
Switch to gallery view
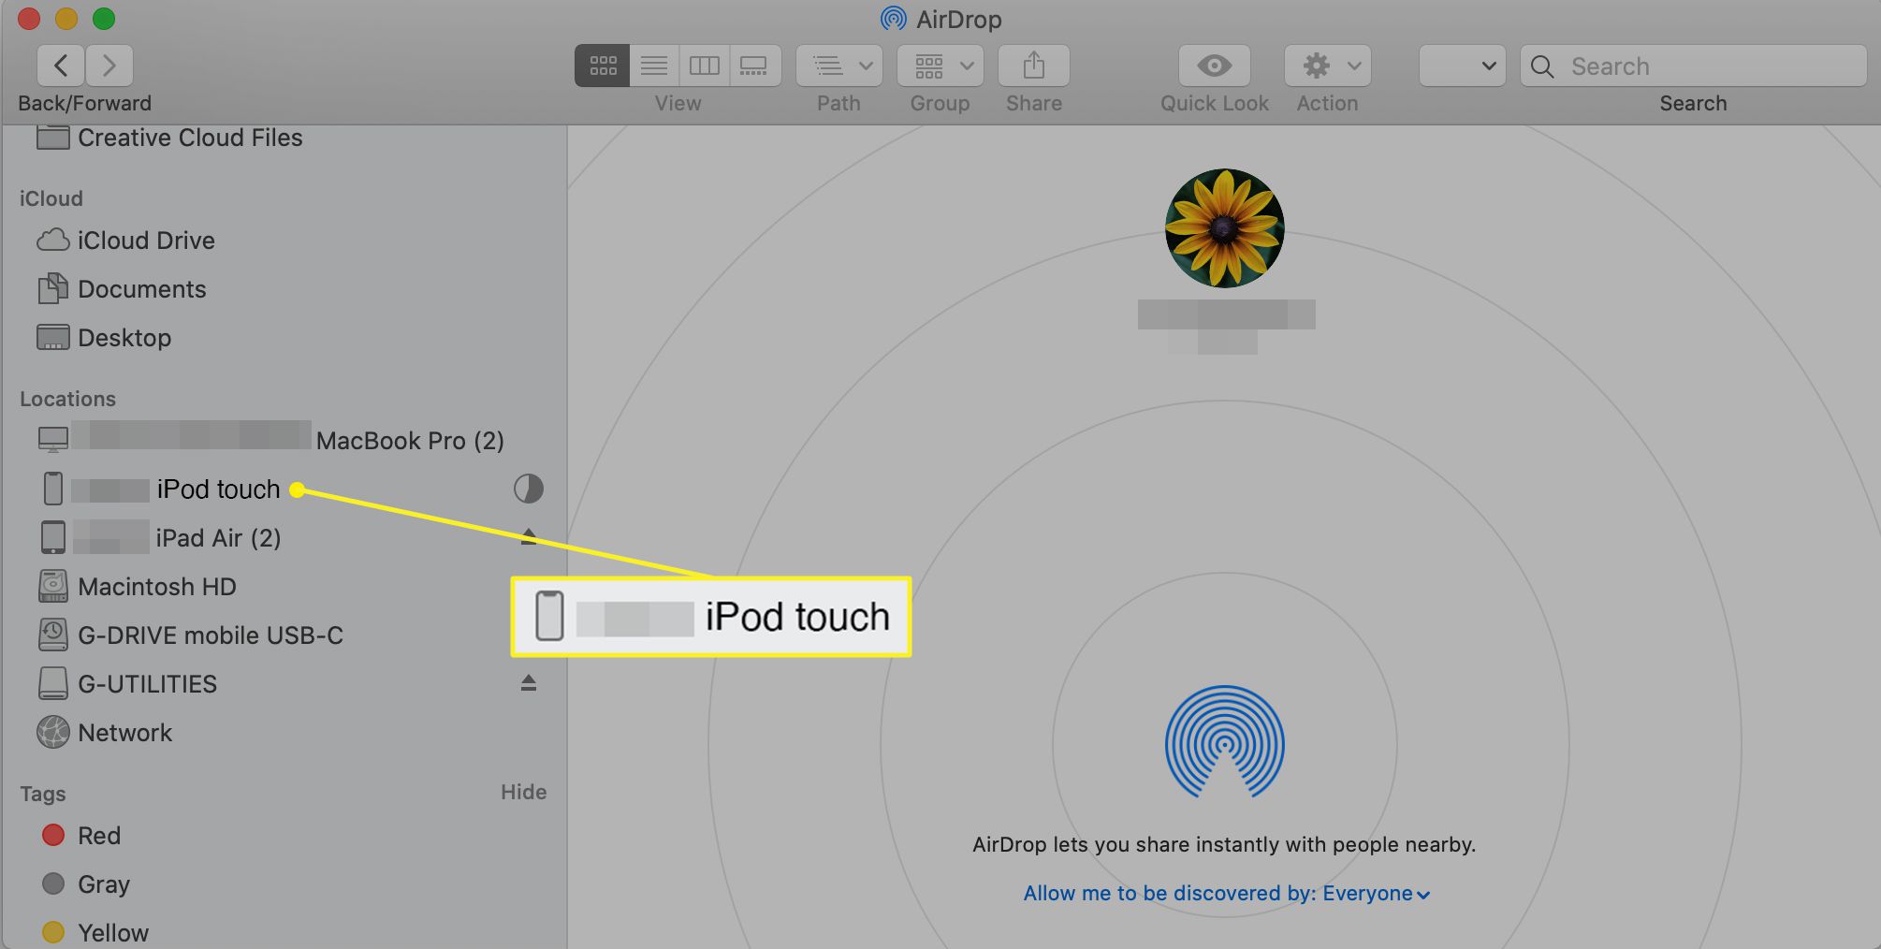(x=754, y=66)
